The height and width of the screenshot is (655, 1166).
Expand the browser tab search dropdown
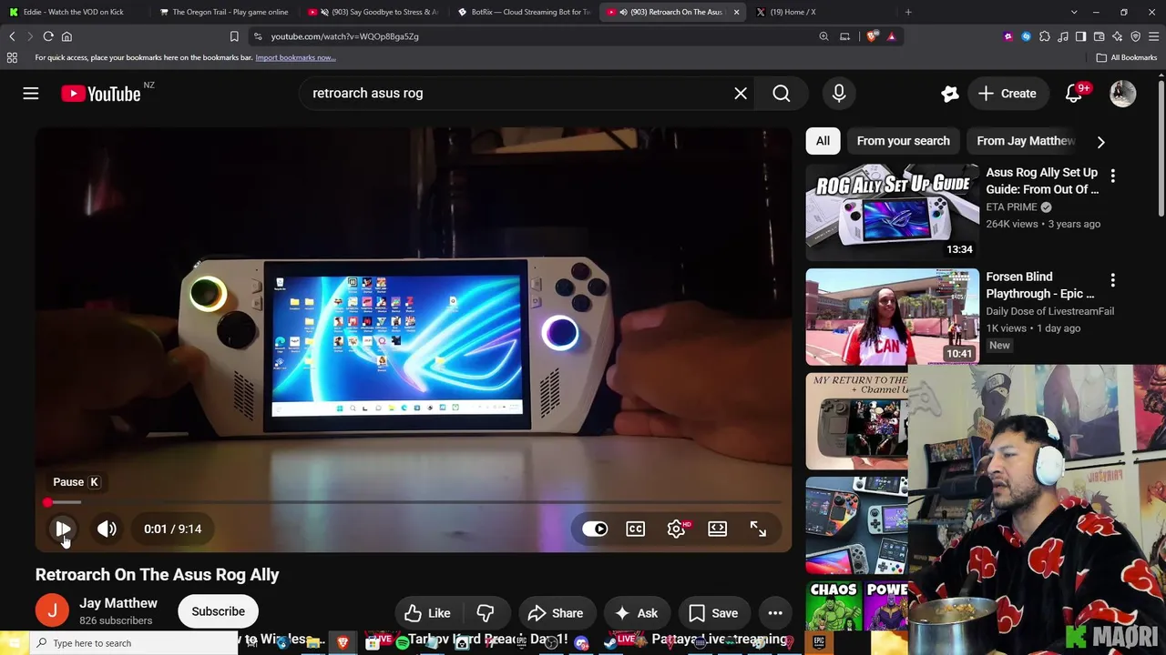(1074, 12)
